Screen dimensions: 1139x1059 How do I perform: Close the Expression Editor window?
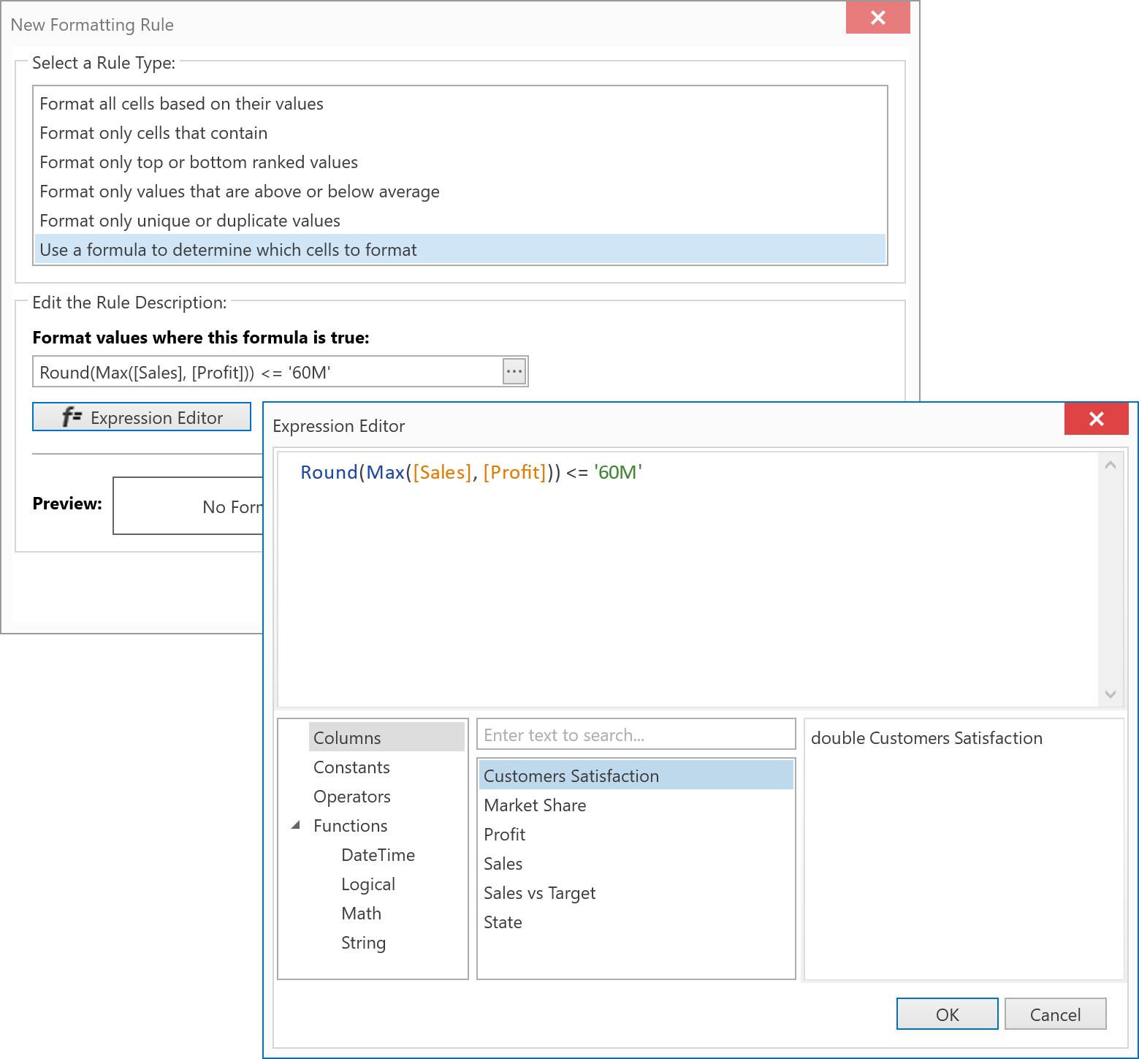point(1096,419)
